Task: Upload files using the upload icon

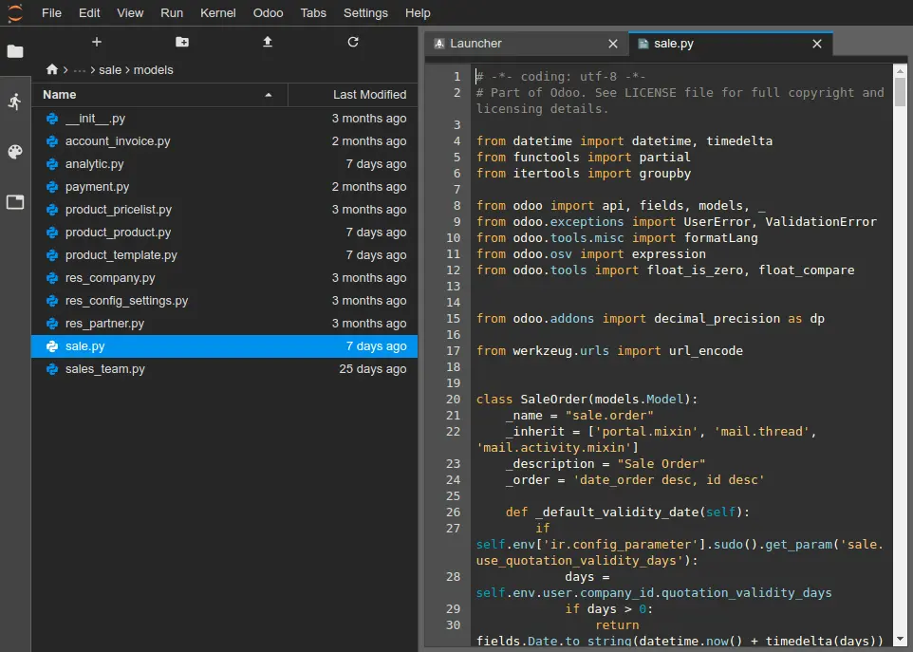Action: click(x=267, y=42)
